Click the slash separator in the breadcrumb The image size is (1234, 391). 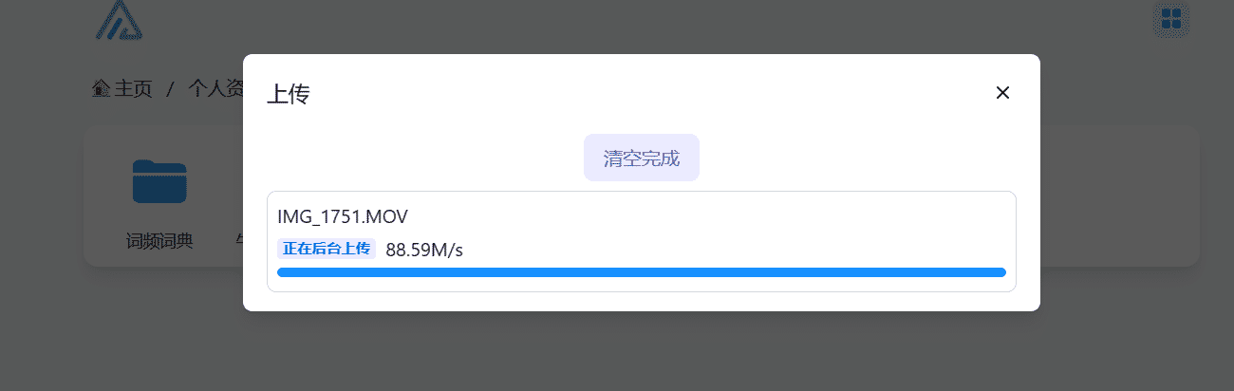[x=170, y=89]
